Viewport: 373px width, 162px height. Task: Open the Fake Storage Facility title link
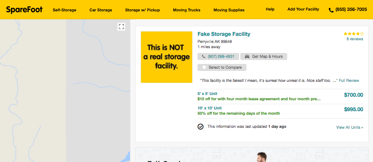[224, 34]
